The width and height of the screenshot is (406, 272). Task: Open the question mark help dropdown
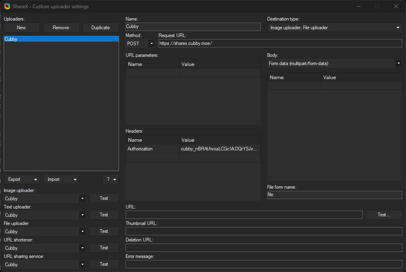[x=110, y=179]
